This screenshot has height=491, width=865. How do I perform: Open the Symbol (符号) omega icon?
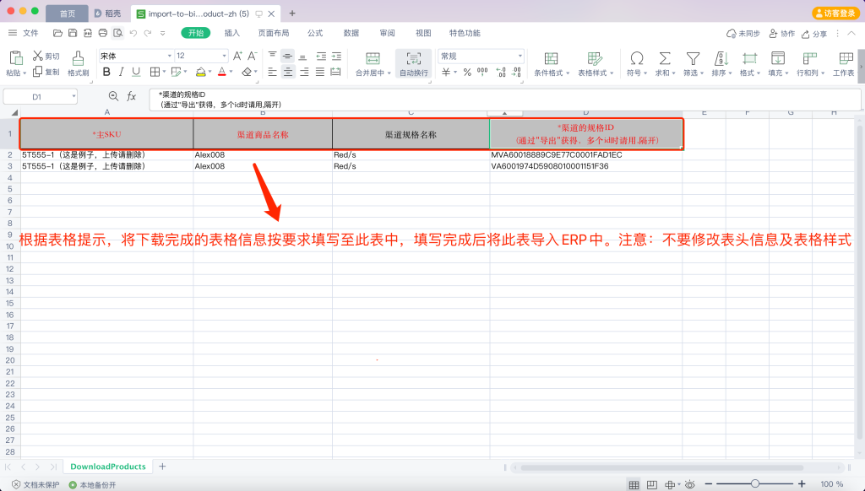coord(636,58)
